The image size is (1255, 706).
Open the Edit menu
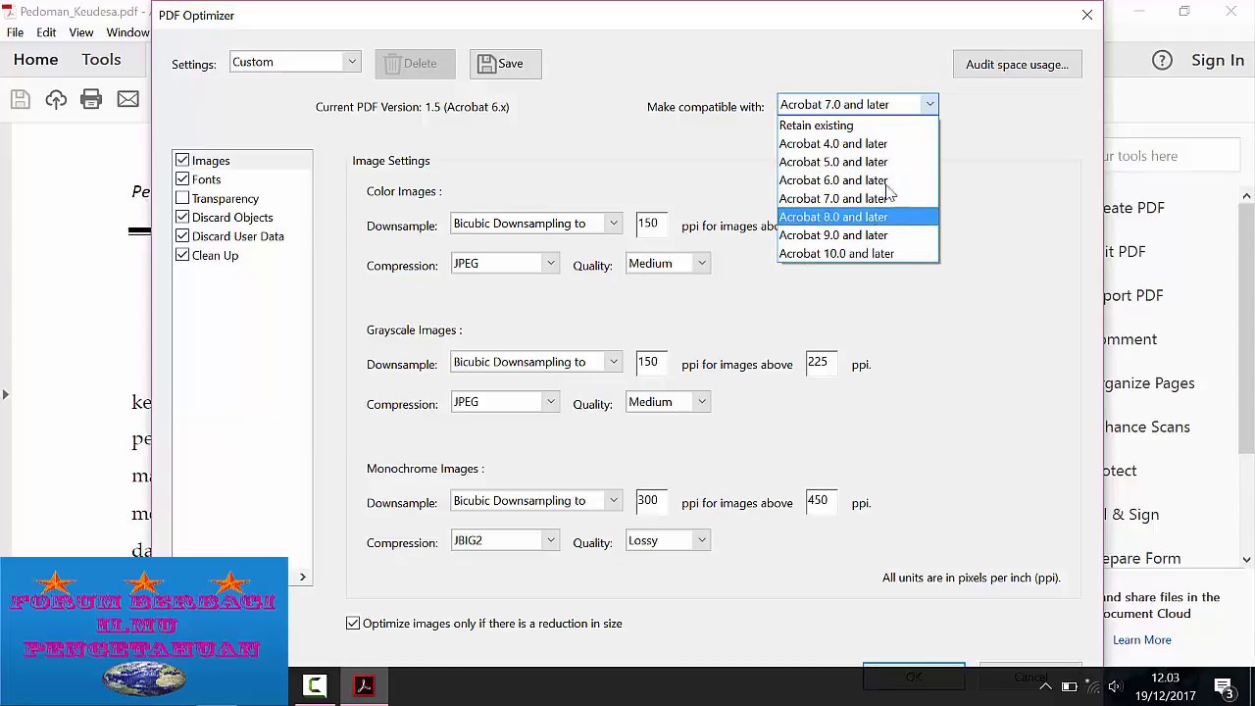[46, 32]
